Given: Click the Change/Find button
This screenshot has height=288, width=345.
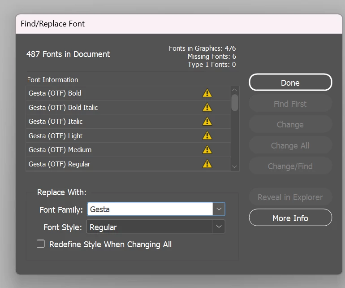Looking at the screenshot, I should 290,166.
